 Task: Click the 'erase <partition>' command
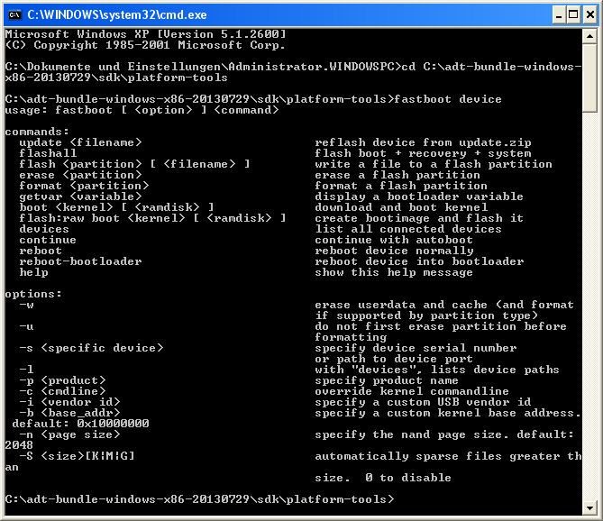click(80, 175)
